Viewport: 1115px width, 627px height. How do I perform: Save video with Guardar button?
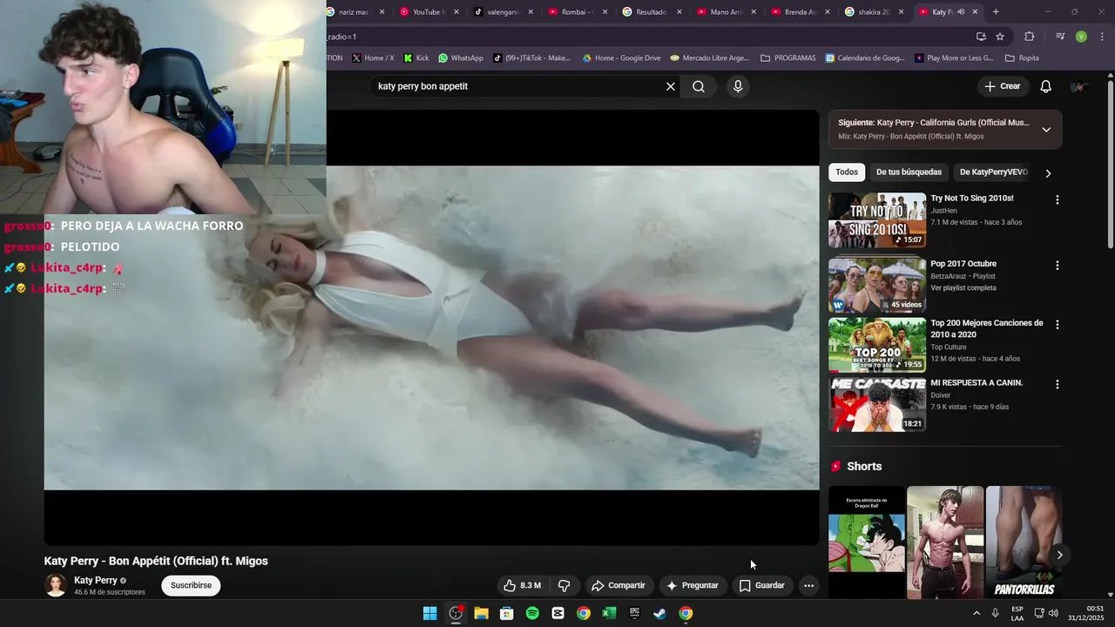pyautogui.click(x=762, y=585)
